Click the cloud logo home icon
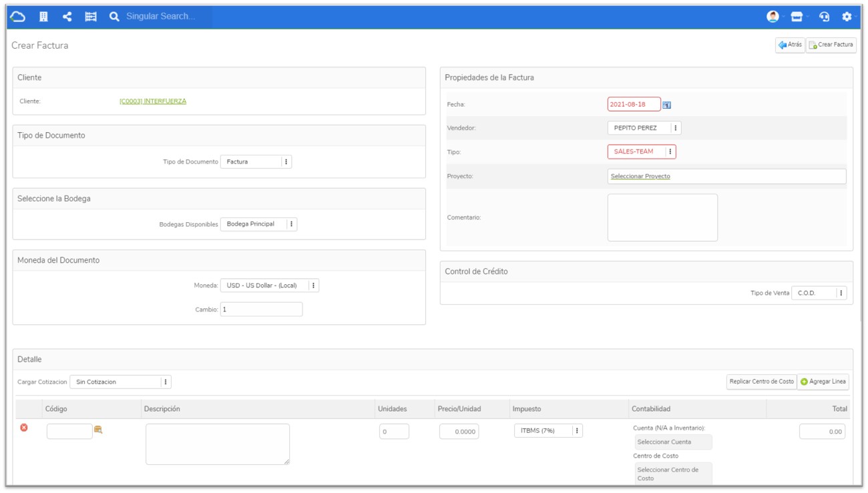The image size is (868, 493). (x=18, y=17)
